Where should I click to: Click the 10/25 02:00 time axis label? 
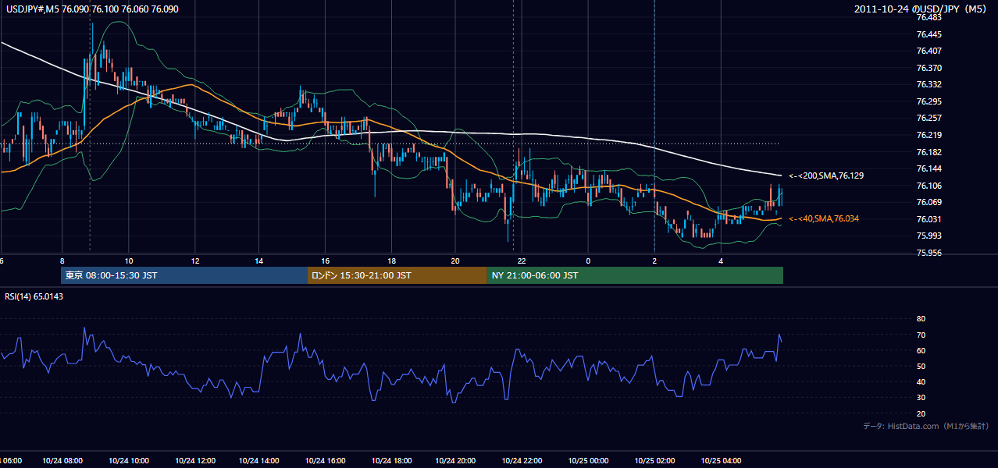pyautogui.click(x=654, y=461)
